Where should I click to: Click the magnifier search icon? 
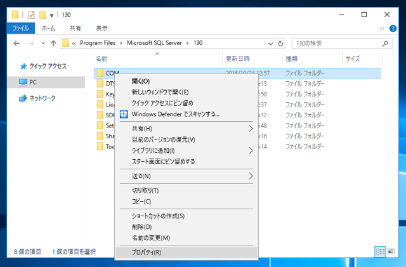pos(385,44)
